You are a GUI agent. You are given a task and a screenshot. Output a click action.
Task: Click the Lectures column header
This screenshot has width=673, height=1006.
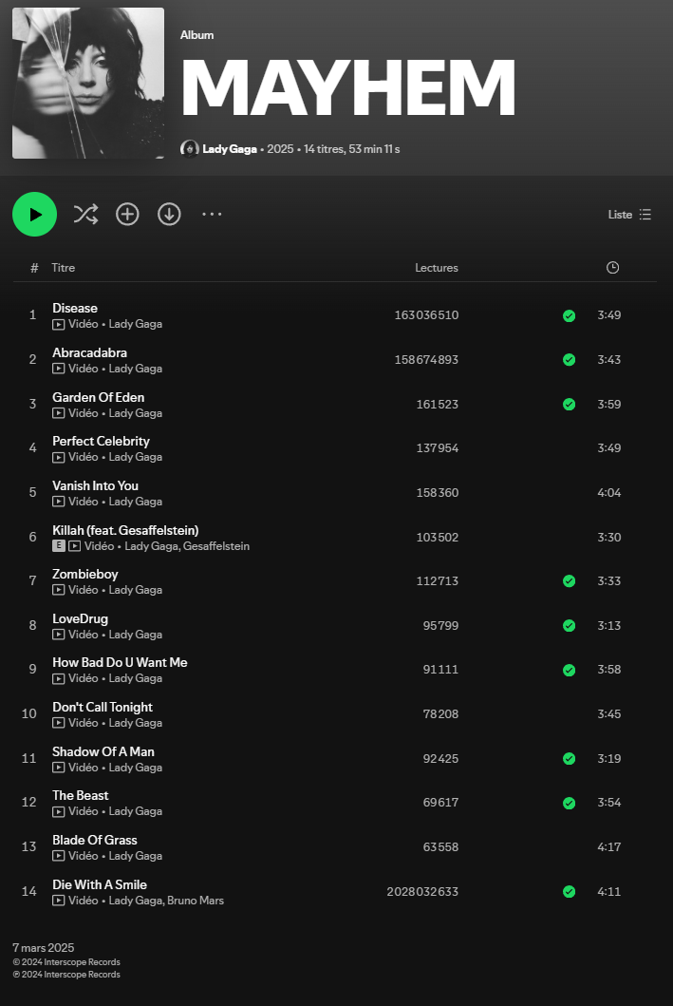(437, 268)
